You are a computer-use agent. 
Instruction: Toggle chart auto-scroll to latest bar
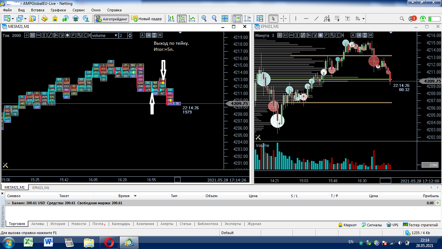[238, 18]
